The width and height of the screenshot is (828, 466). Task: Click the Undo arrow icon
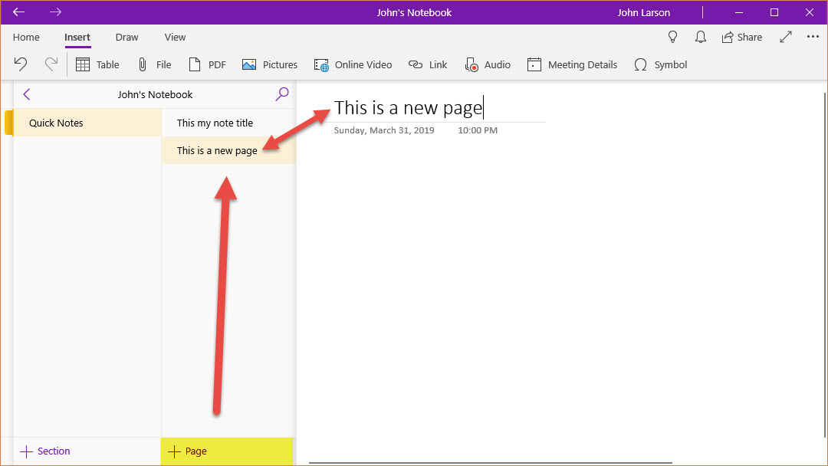pos(21,64)
